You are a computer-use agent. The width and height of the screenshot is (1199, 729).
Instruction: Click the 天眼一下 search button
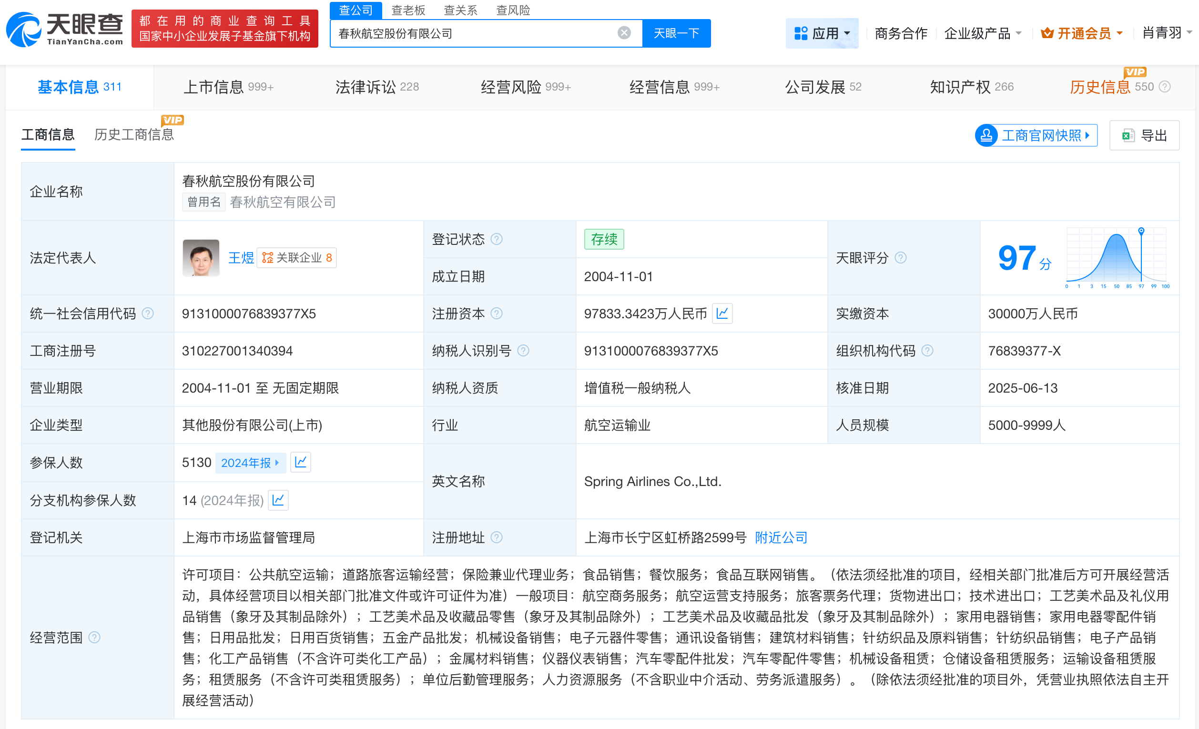(x=676, y=32)
